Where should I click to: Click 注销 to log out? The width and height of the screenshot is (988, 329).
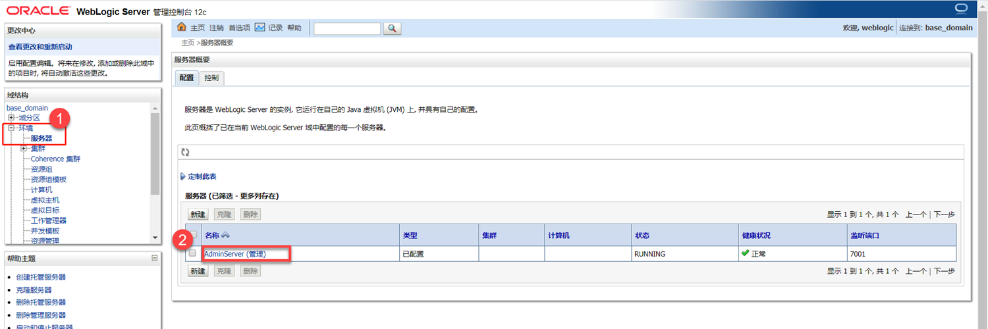[x=217, y=28]
